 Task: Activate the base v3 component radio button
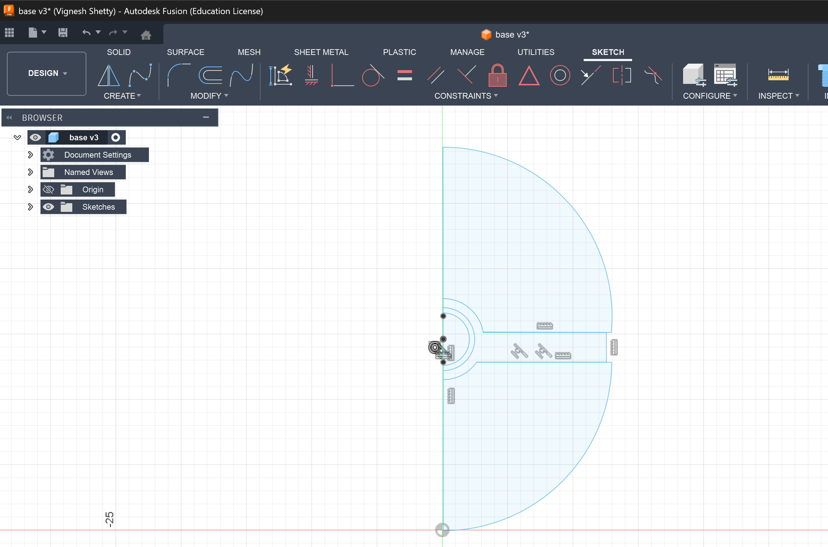coord(116,137)
